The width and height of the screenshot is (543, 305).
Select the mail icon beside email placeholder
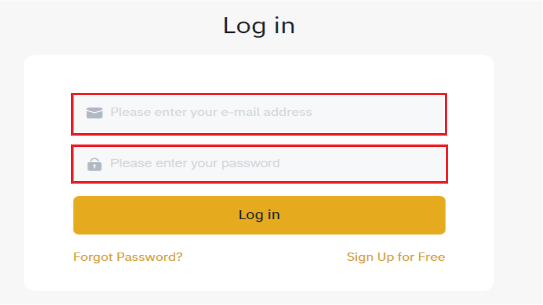(94, 112)
